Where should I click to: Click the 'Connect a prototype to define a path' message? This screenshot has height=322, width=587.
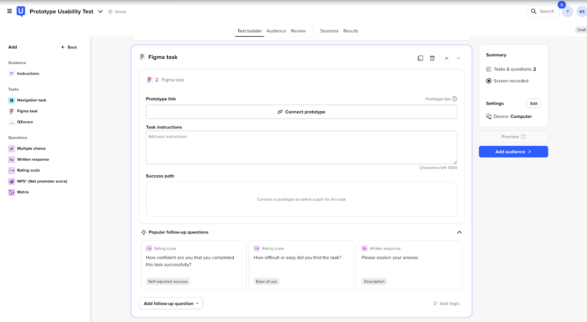pos(302,199)
